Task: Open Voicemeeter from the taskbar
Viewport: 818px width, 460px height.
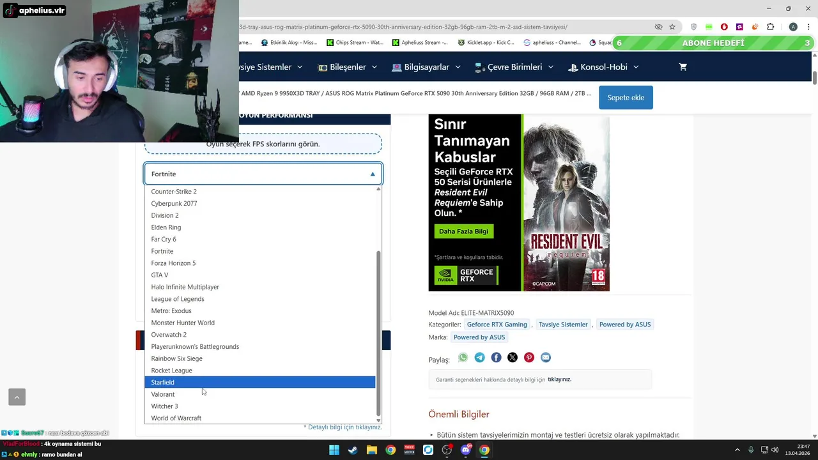Action: (x=409, y=450)
